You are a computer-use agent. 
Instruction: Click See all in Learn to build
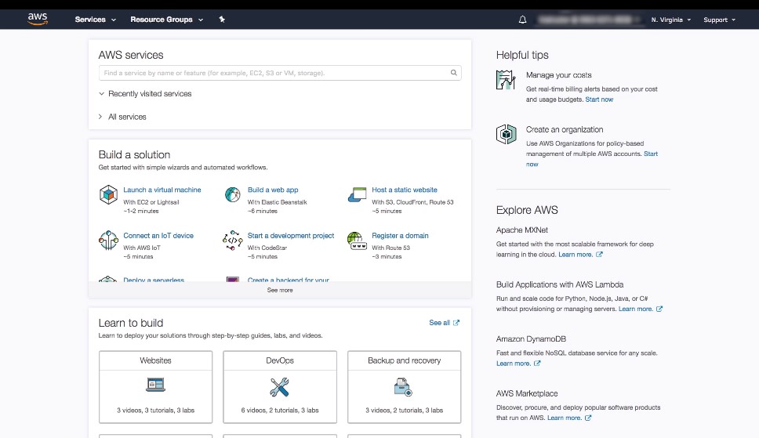coord(440,323)
